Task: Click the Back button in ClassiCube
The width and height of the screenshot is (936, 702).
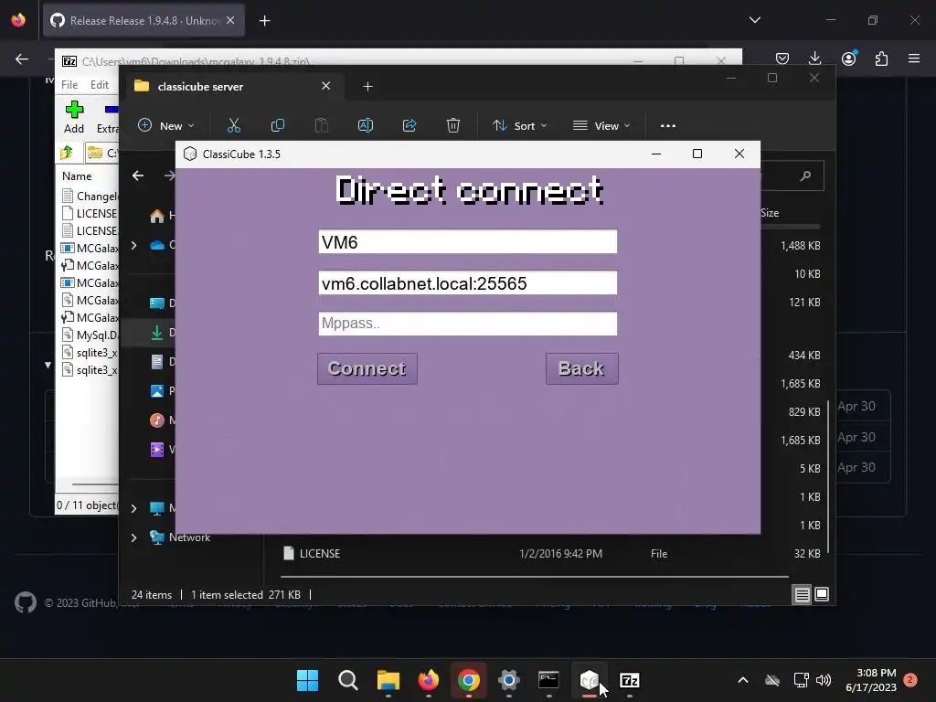Action: [x=582, y=369]
